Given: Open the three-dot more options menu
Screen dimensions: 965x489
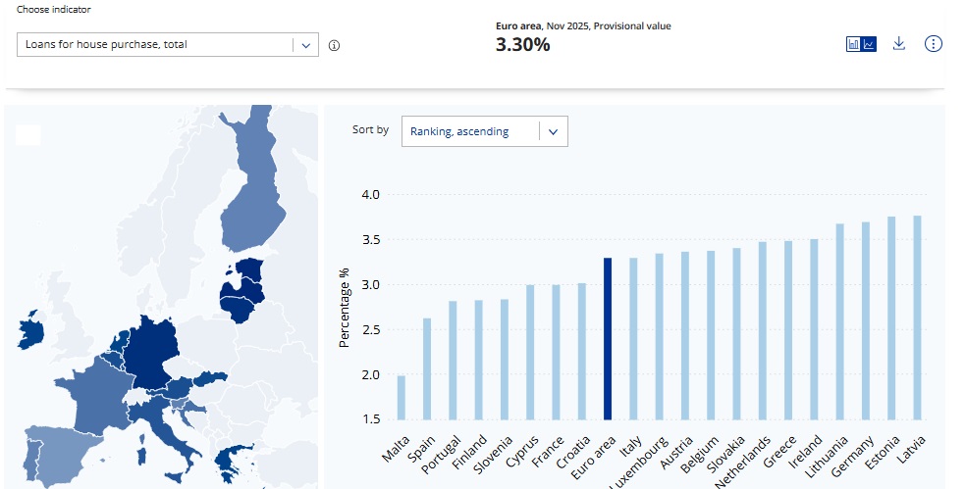Looking at the screenshot, I should click(x=934, y=44).
